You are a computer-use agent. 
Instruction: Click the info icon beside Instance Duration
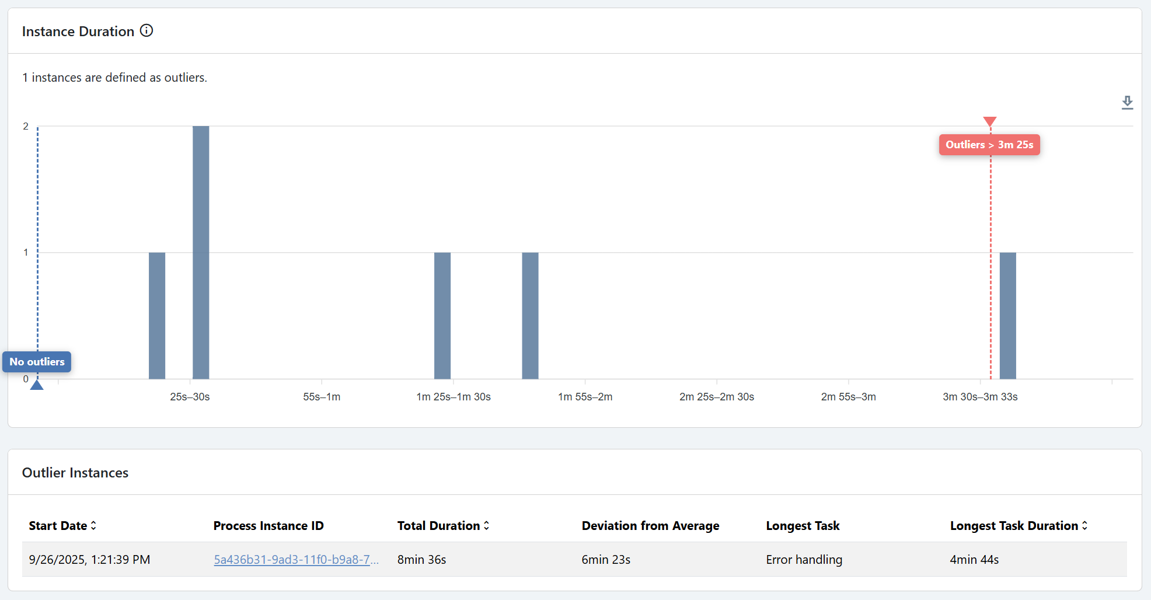147,31
